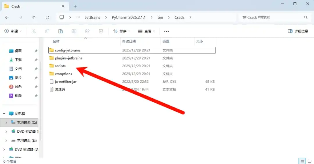Collapse the 此电脑 tree node
This screenshot has height=164, width=314.
point(4,113)
